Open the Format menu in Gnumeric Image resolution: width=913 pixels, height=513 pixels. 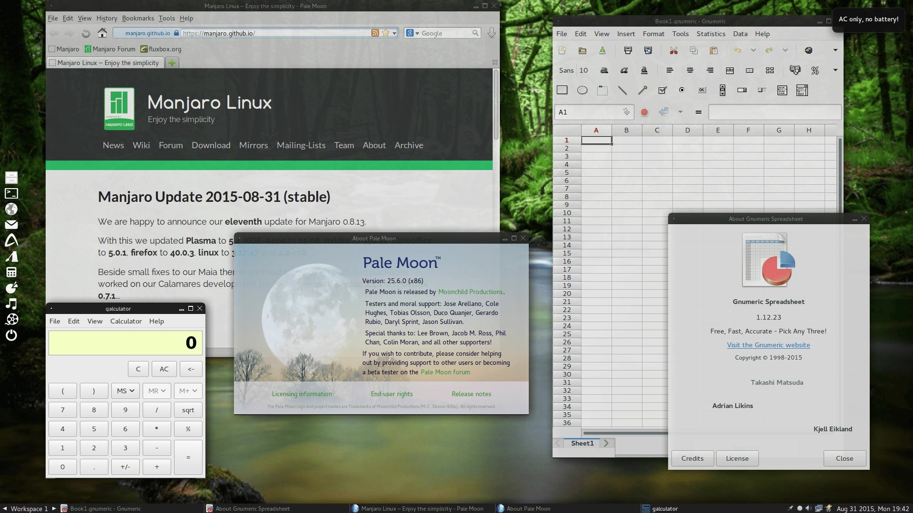click(x=653, y=34)
